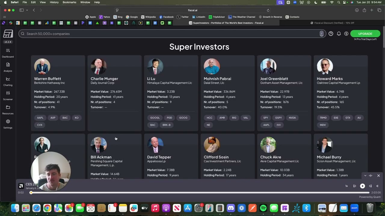Open the Safari sidebar dropdown arrow
This screenshot has width=385, height=216.
(x=27, y=10)
